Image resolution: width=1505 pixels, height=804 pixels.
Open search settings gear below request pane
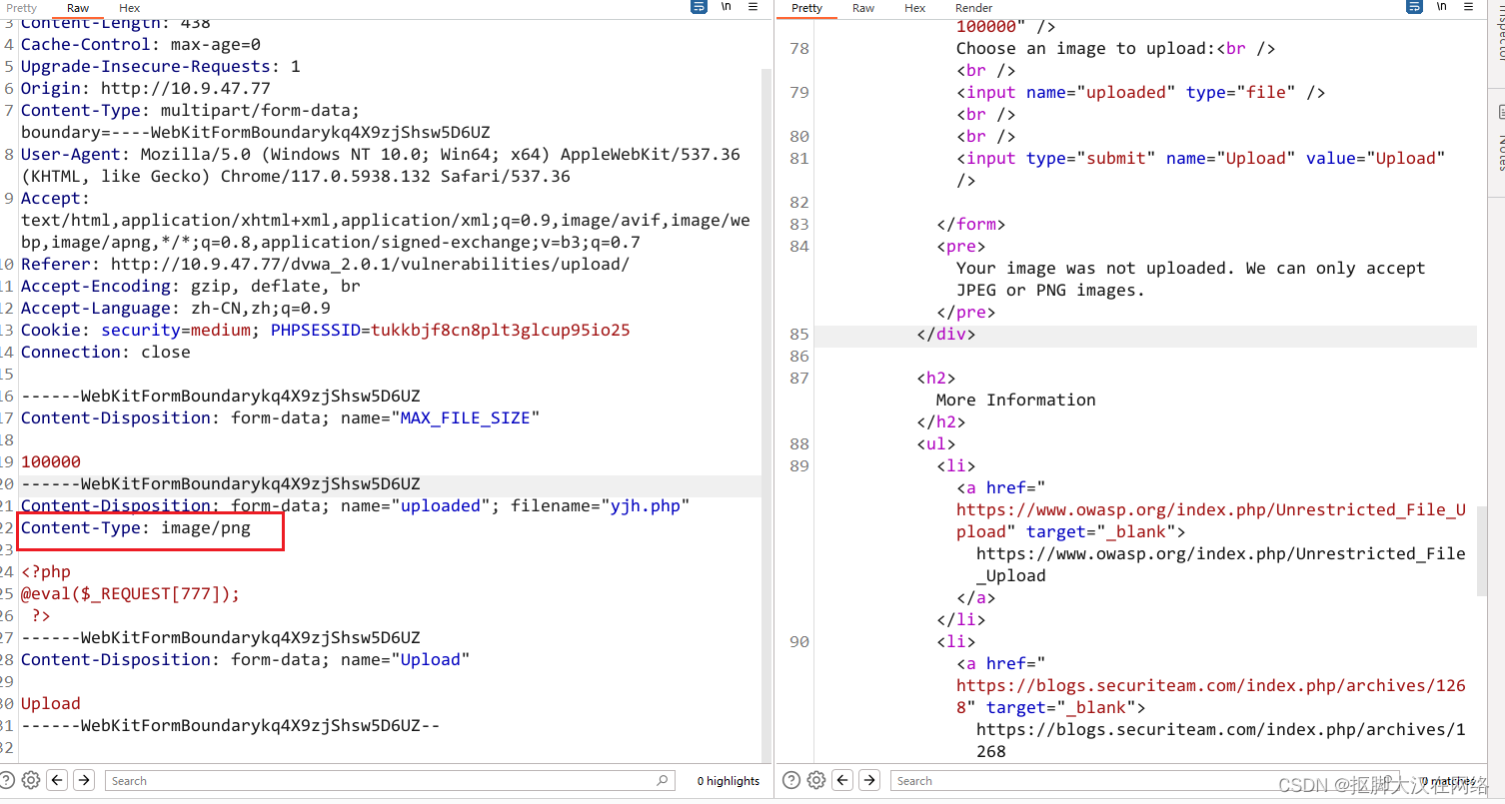[x=31, y=780]
